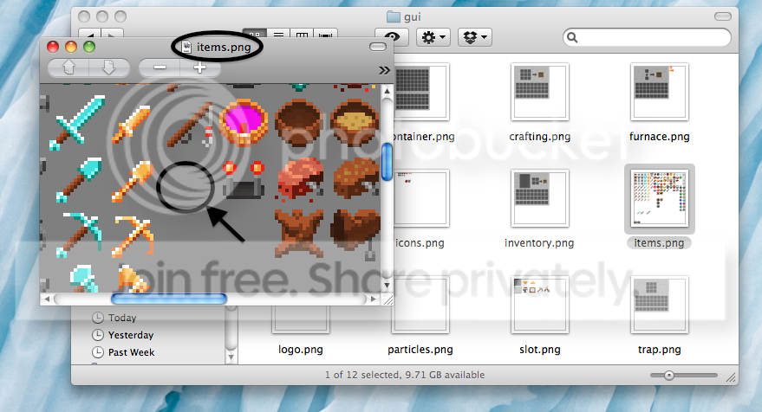The height and width of the screenshot is (412, 762).
Task: Click the zoom out minus button
Action: 160,68
